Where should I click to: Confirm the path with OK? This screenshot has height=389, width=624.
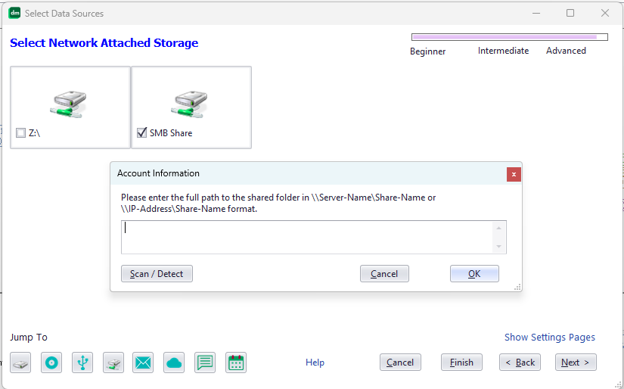(x=474, y=274)
